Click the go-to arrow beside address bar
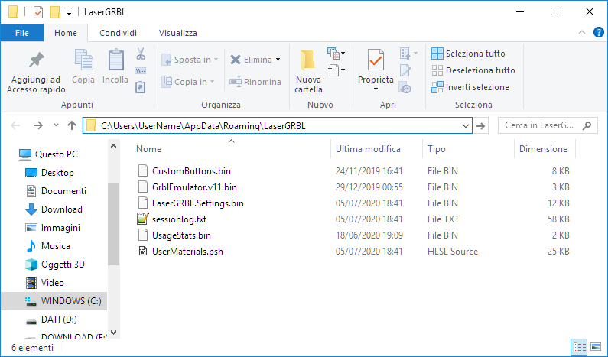 tap(481, 126)
